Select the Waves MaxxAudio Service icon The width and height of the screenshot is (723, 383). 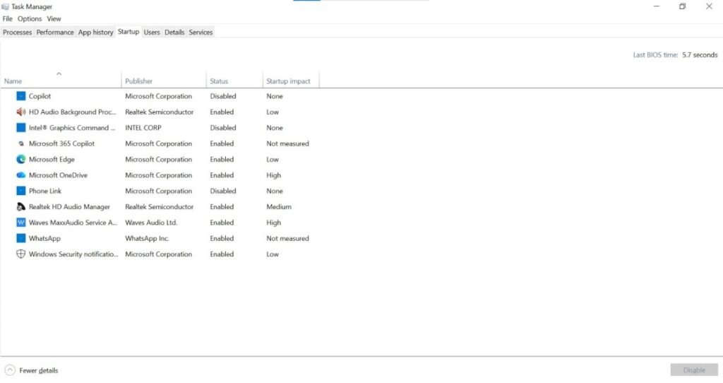tap(20, 223)
